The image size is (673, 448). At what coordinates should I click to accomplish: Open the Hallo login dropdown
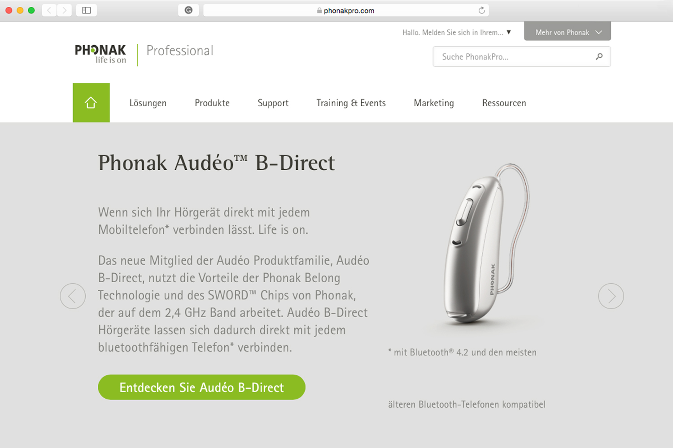pos(457,32)
